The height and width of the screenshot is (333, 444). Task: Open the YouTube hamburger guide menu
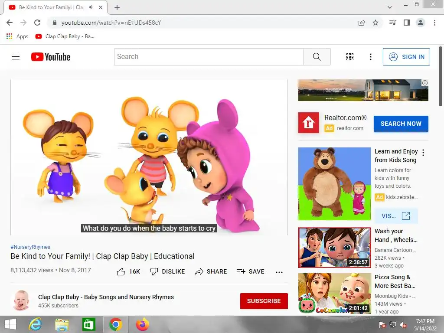(16, 57)
